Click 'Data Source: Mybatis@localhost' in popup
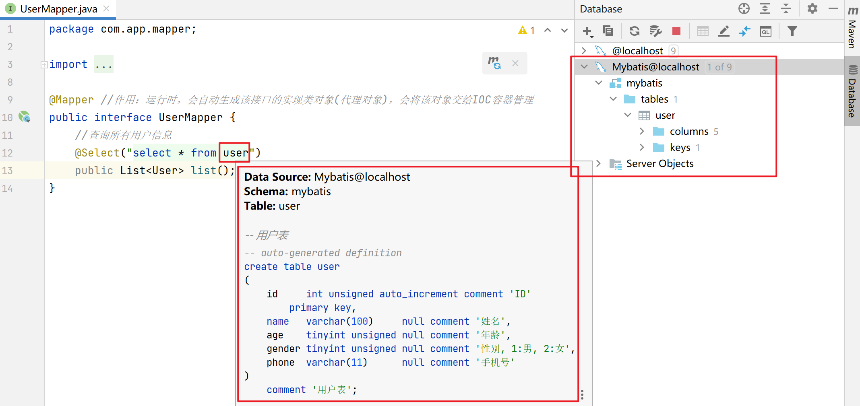Image resolution: width=860 pixels, height=406 pixels. click(x=327, y=177)
